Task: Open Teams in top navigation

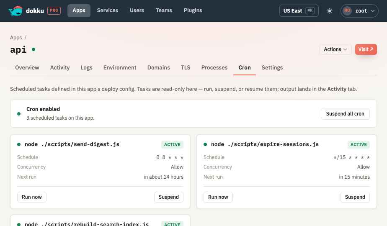Action: (x=164, y=10)
